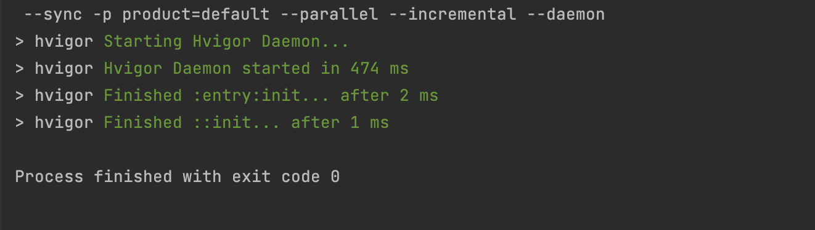
Task: Click the empty line above Process finished
Action: coord(407,149)
